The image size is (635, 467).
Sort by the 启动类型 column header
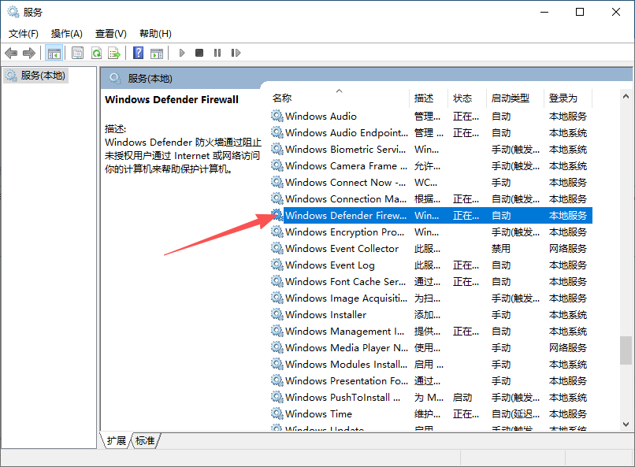[514, 98]
